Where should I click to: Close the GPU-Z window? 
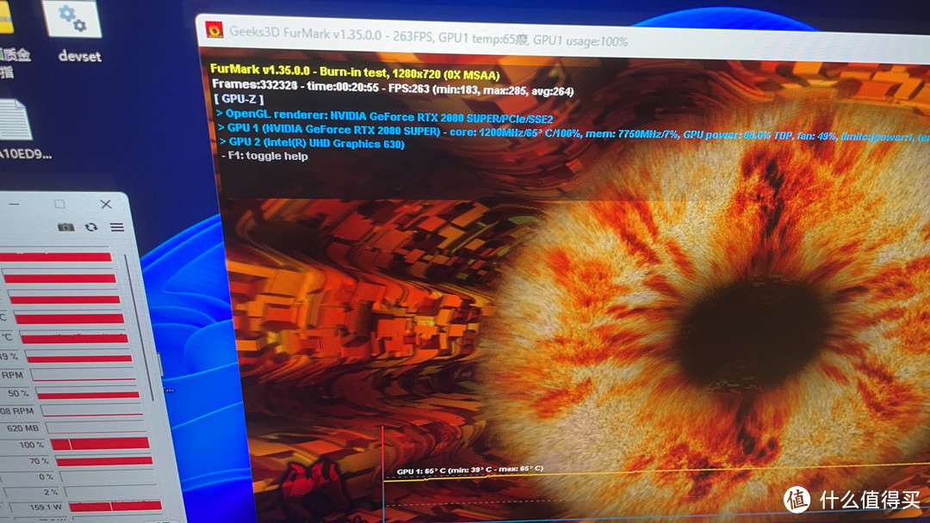click(106, 204)
